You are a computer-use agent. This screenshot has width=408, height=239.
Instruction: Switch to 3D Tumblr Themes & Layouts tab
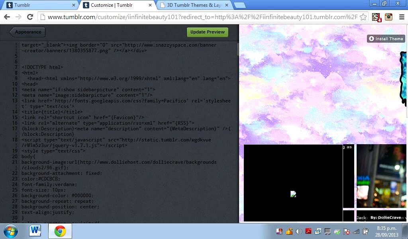194,5
